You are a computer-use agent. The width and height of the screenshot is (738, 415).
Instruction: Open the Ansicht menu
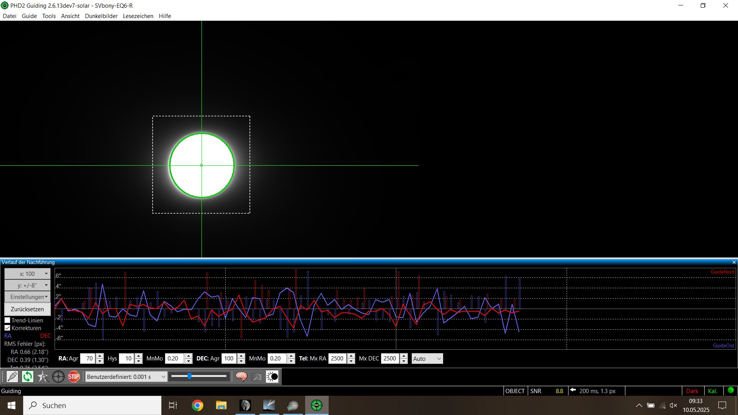point(70,16)
